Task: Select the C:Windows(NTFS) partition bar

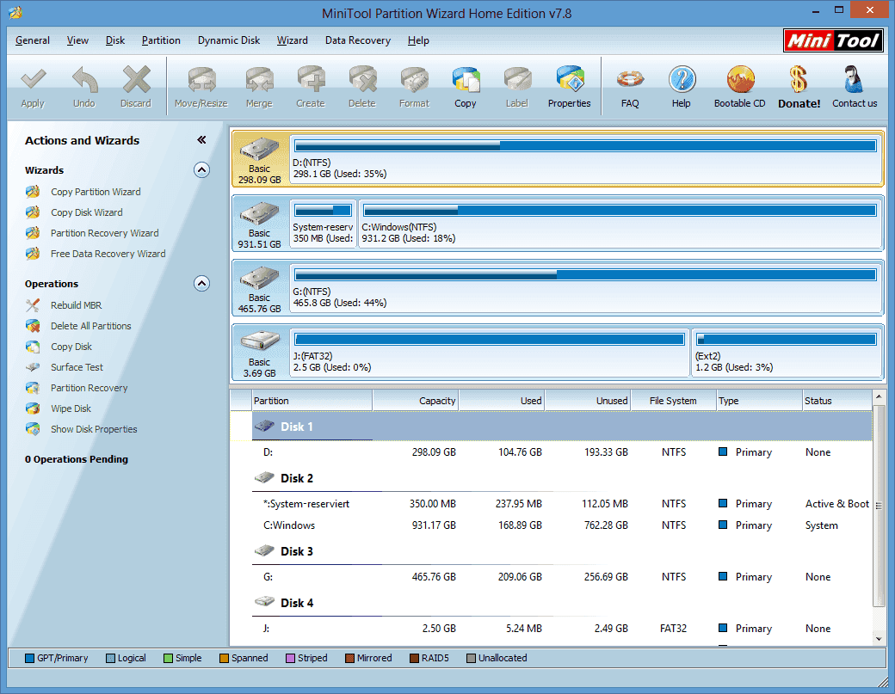Action: 620,211
